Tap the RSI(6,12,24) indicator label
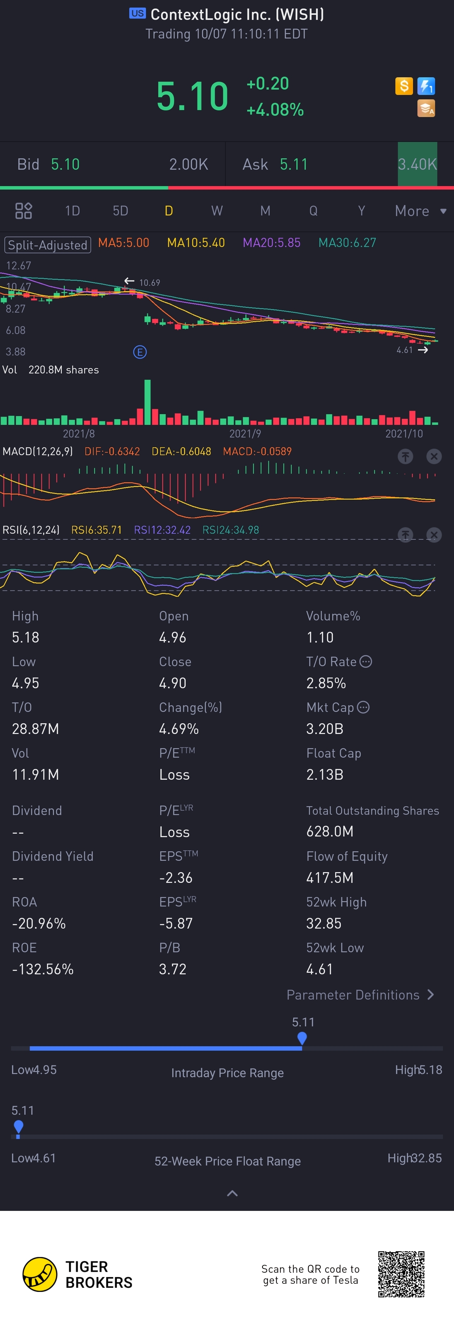This screenshot has width=454, height=1338. [31, 530]
